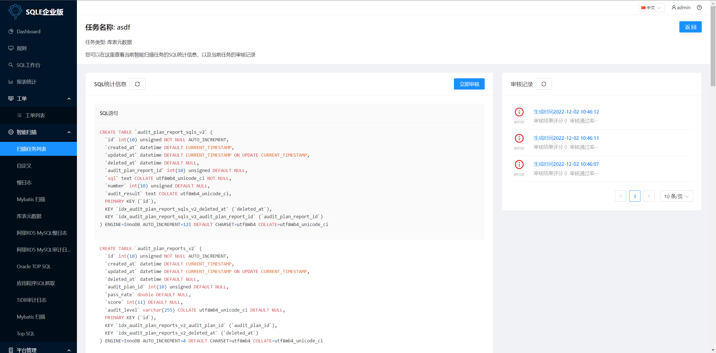716x353 pixels.
Task: Click the 返回 button
Action: pos(690,27)
